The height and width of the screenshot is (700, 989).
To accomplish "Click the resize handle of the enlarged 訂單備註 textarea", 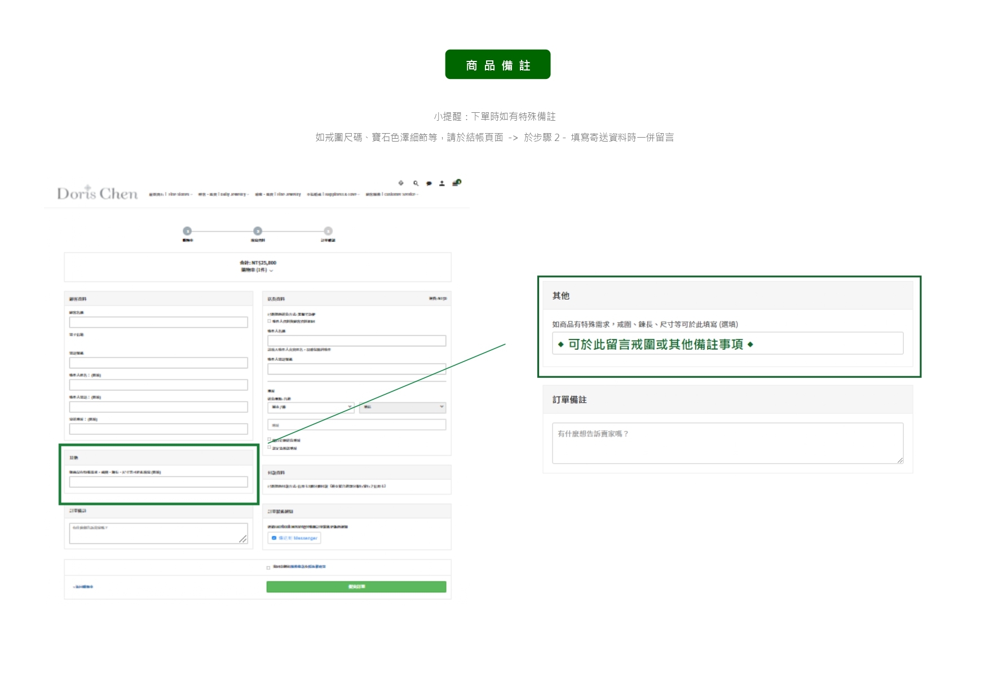I will [900, 460].
